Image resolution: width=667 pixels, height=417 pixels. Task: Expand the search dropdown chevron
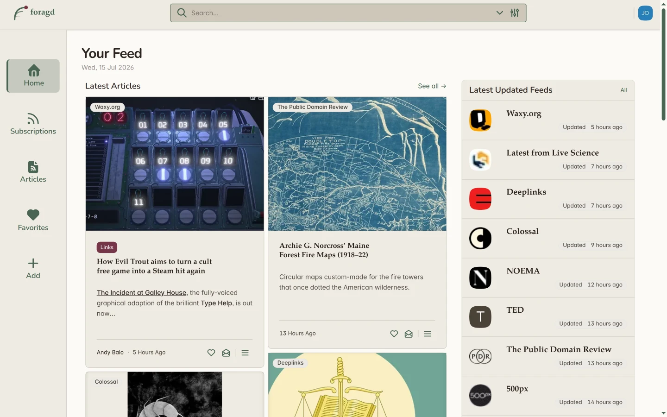500,13
